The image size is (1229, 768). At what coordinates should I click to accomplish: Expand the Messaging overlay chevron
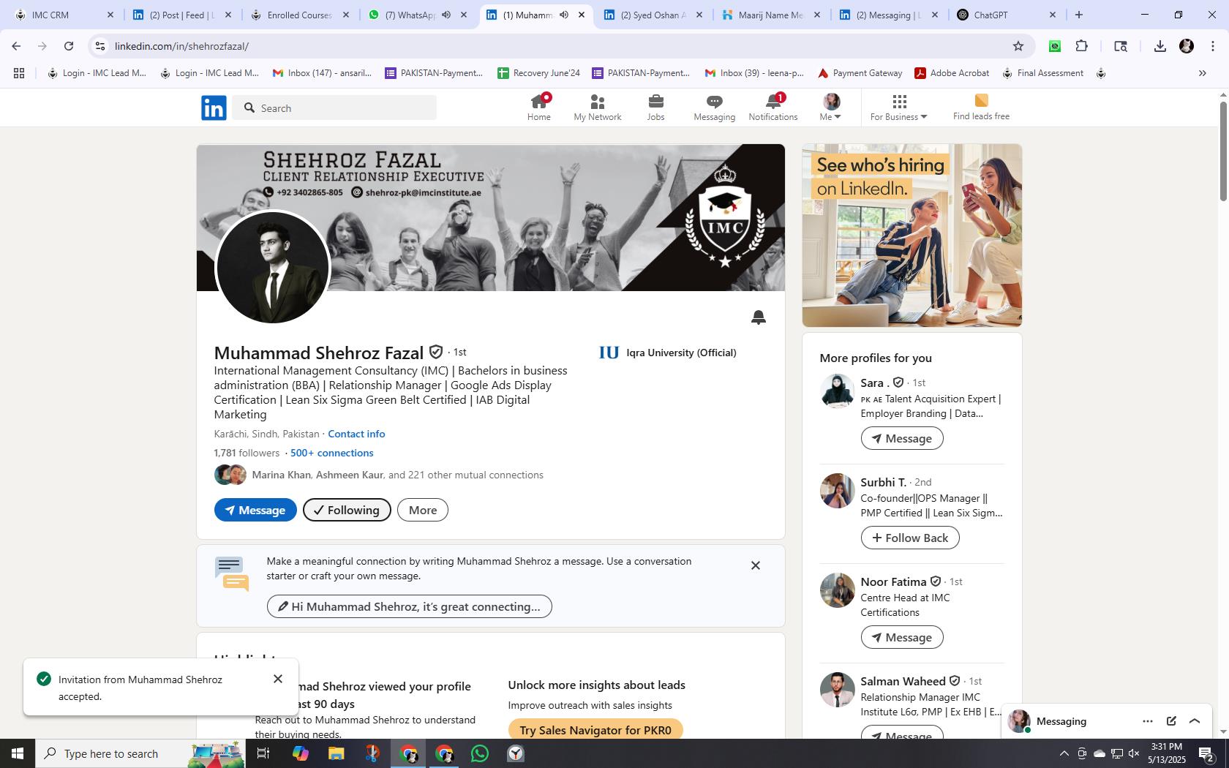(x=1195, y=721)
